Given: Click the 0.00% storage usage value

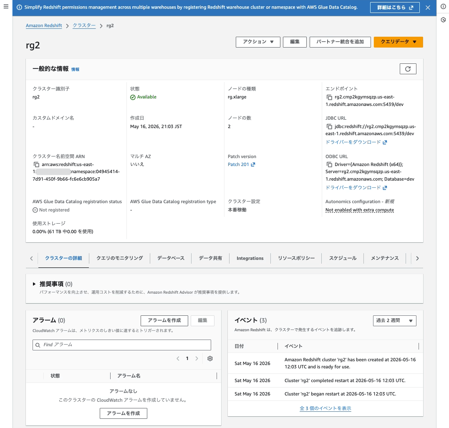Looking at the screenshot, I should pyautogui.click(x=63, y=232).
